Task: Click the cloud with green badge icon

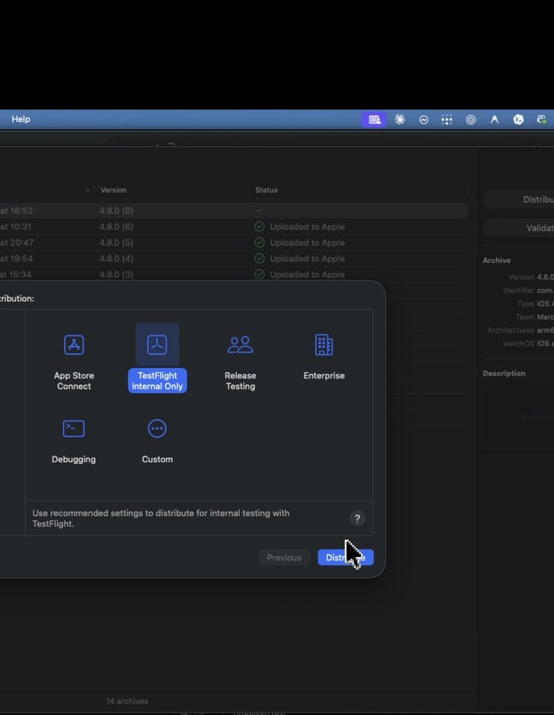Action: [541, 120]
